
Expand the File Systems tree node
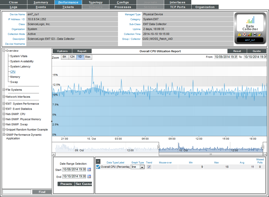[x=4, y=90]
